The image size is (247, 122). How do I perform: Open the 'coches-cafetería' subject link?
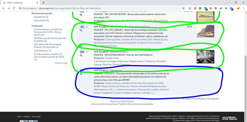(160, 90)
